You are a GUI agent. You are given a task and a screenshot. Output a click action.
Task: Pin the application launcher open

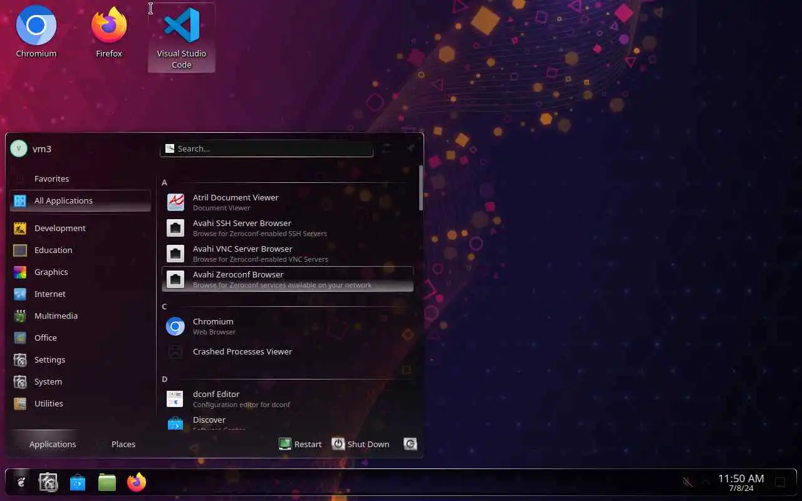point(411,148)
